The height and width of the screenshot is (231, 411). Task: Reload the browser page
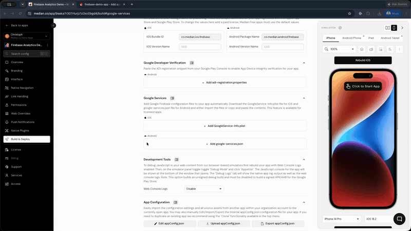(x=20, y=14)
